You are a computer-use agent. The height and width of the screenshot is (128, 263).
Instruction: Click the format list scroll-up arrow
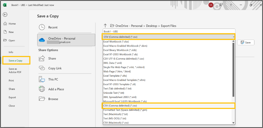(x=233, y=41)
